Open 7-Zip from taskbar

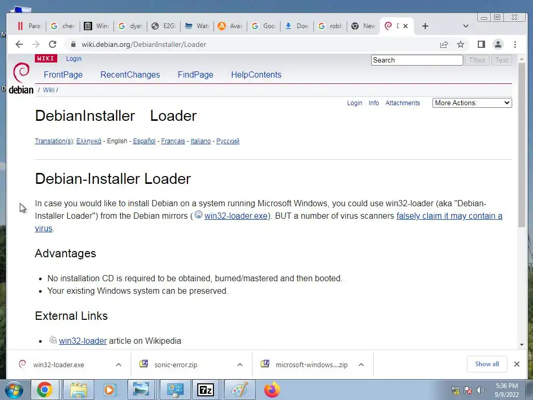[205, 390]
